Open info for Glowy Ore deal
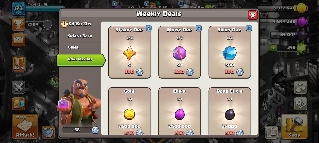The image size is (319, 143). point(199,28)
